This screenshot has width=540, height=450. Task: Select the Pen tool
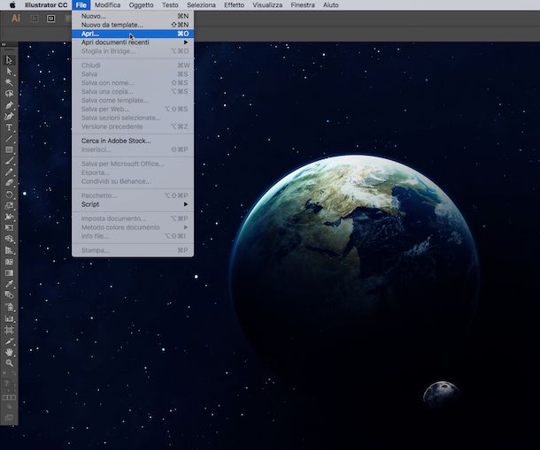coord(9,105)
